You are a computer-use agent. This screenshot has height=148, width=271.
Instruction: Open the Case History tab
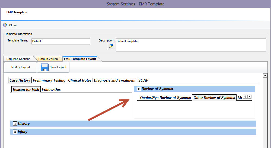pos(20,80)
